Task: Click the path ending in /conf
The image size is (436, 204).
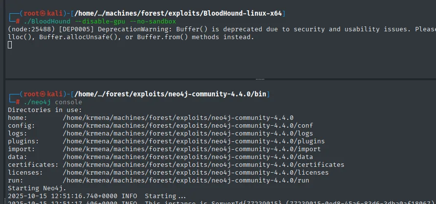Action: [x=188, y=125]
